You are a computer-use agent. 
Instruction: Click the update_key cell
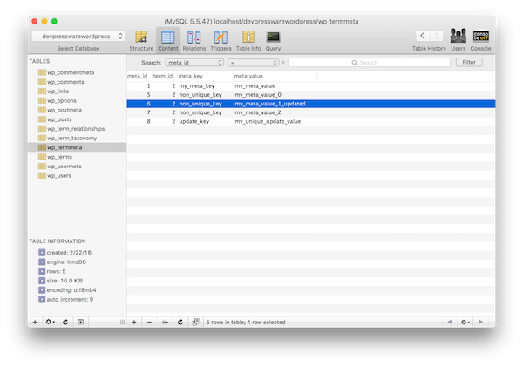[194, 121]
